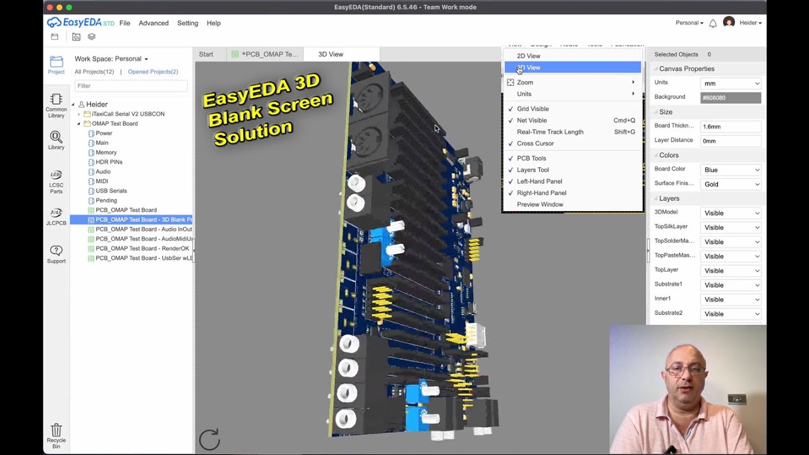This screenshot has height=455, width=809.
Task: Open the Board Color dropdown
Action: click(731, 170)
